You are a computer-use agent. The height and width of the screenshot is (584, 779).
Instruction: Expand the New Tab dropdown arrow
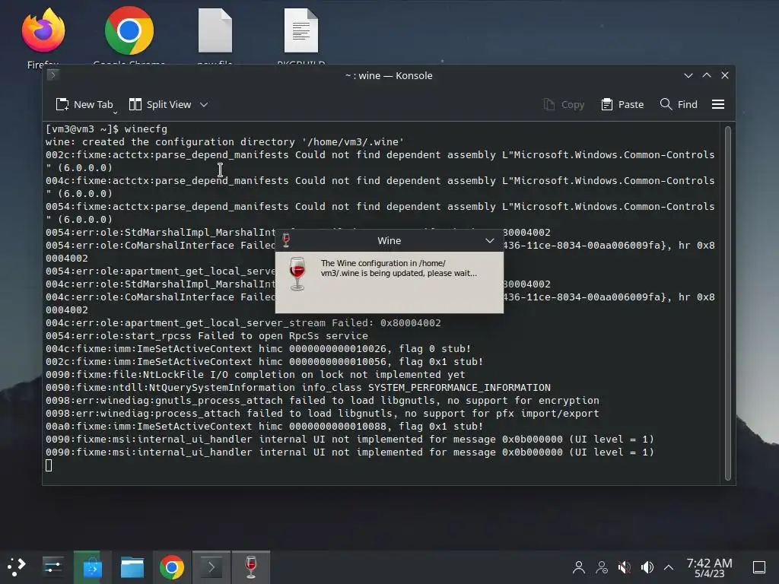click(x=116, y=113)
